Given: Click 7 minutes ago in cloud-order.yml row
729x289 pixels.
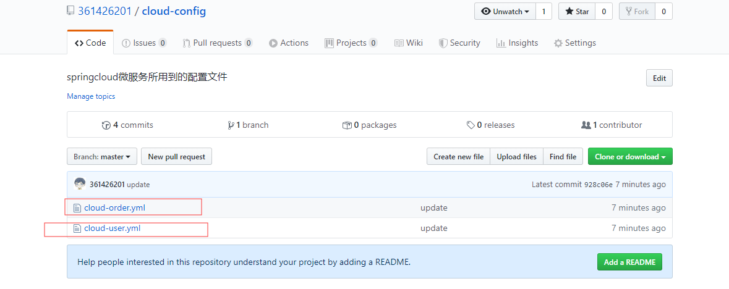Looking at the screenshot, I should (x=638, y=207).
